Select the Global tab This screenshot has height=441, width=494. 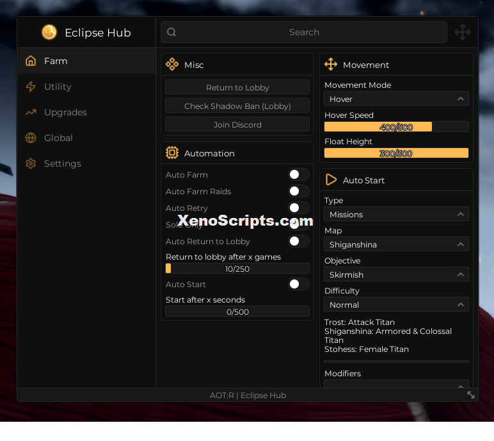coord(86,138)
